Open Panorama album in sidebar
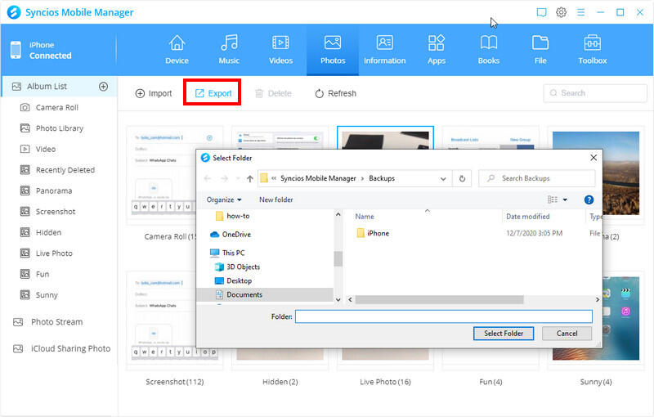Image resolution: width=654 pixels, height=417 pixels. 54,191
